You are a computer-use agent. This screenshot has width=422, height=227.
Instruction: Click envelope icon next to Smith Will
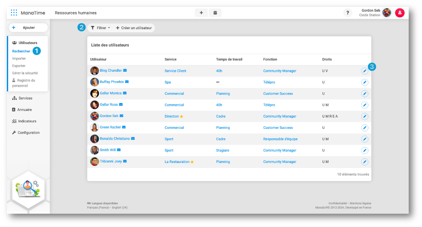point(118,150)
